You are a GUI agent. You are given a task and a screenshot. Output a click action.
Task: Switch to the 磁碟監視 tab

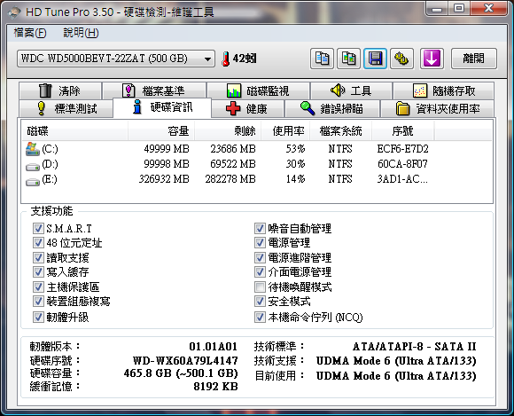pyautogui.click(x=258, y=90)
